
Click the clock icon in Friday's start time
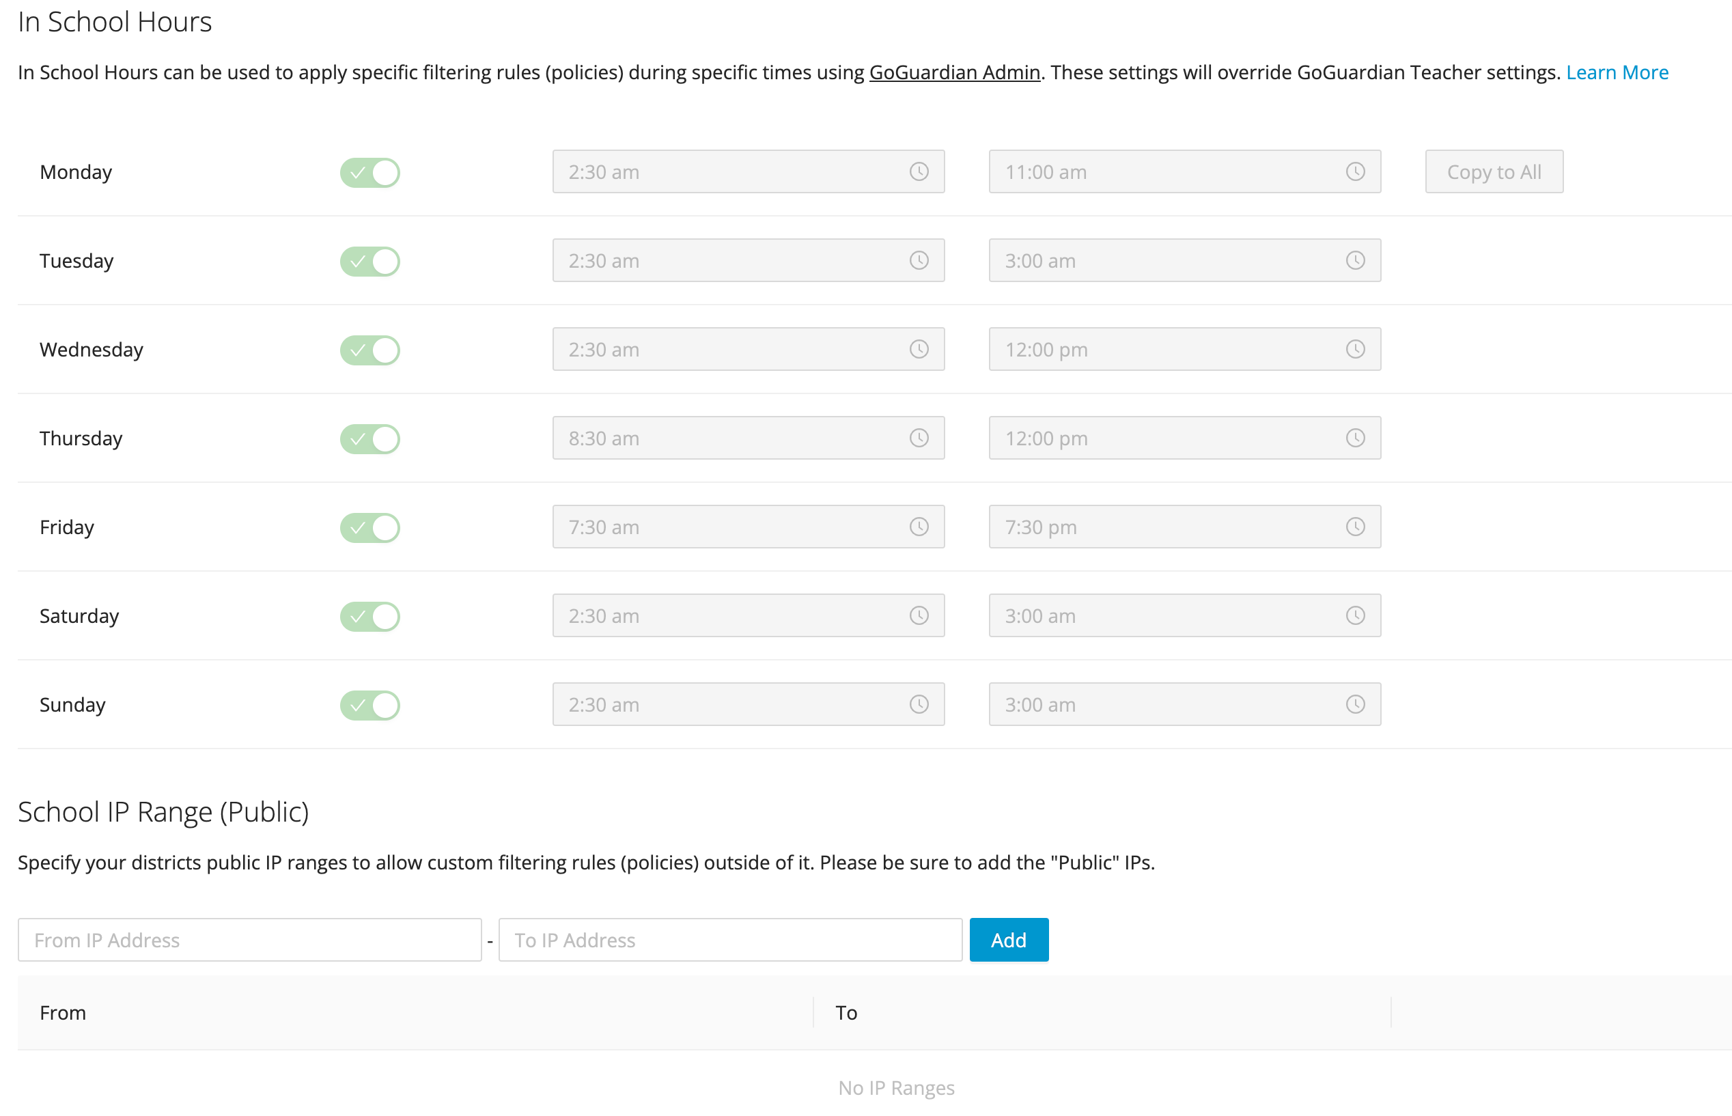click(x=919, y=527)
